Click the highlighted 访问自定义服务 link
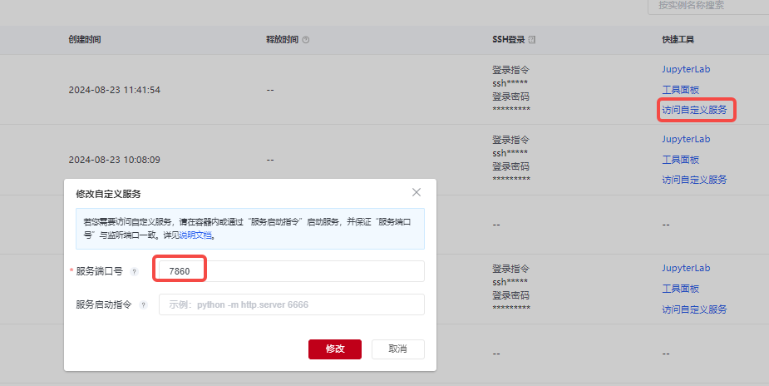769x386 pixels. click(694, 110)
